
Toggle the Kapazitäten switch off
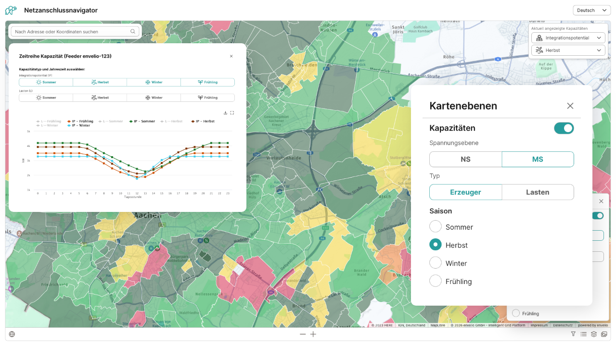[x=564, y=128]
